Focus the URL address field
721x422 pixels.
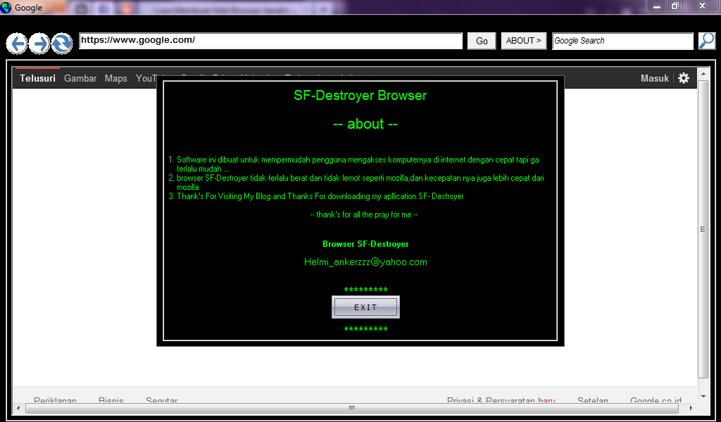tap(270, 40)
